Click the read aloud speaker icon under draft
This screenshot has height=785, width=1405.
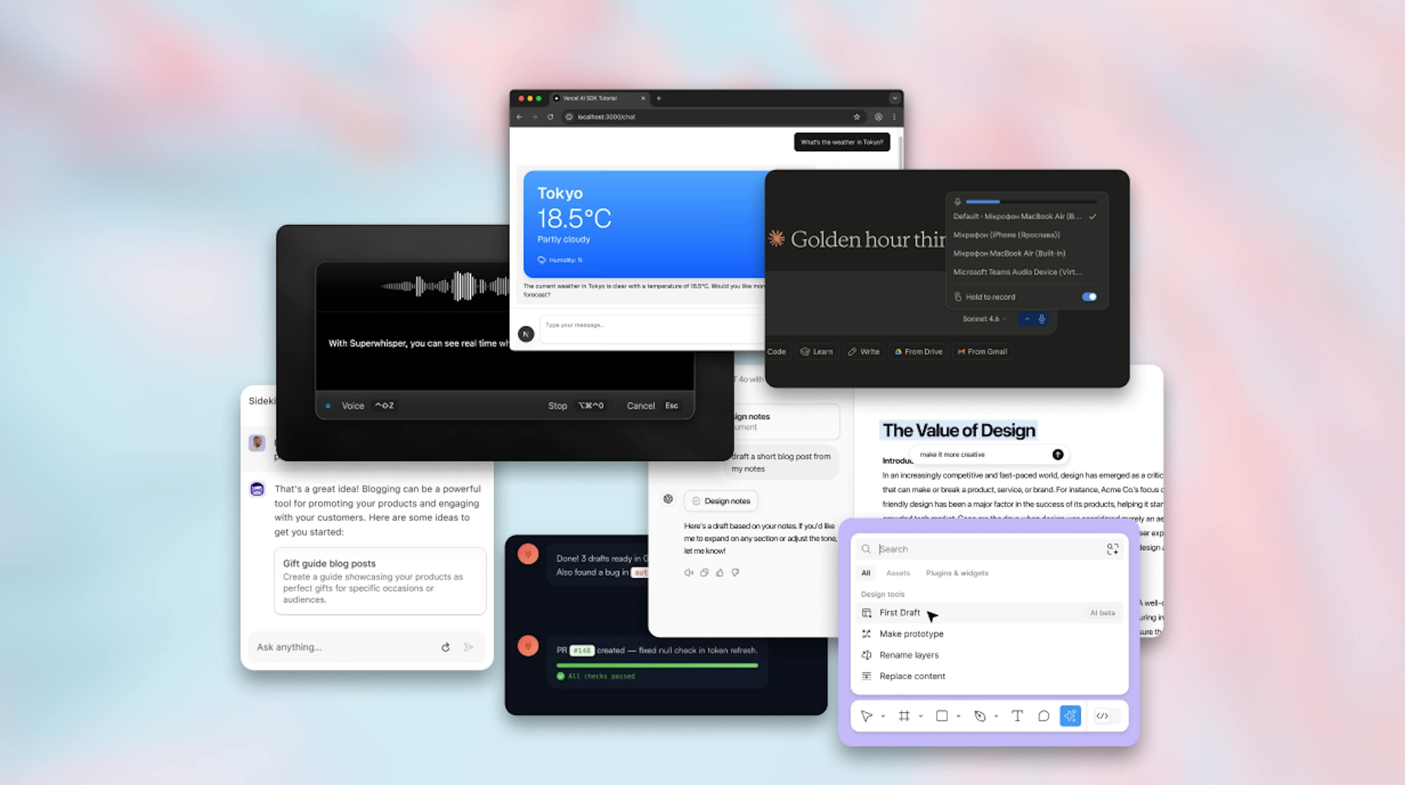688,573
